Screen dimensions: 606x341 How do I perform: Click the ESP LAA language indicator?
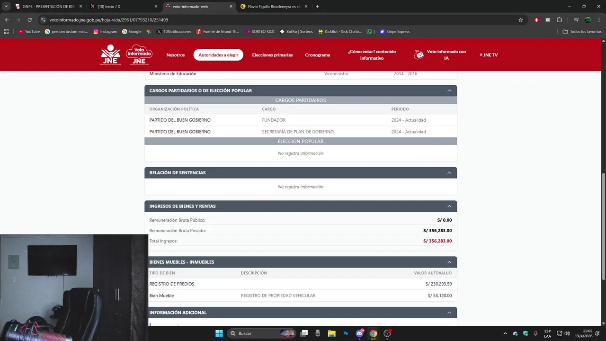[547, 333]
